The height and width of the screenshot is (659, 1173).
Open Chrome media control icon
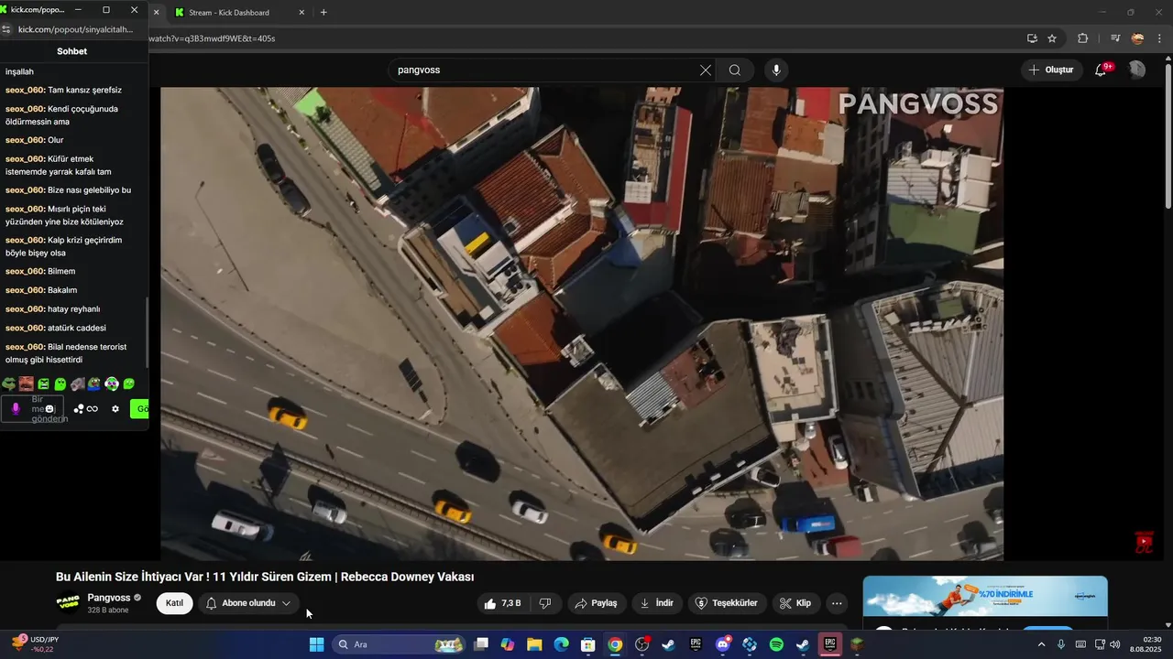1114,38
